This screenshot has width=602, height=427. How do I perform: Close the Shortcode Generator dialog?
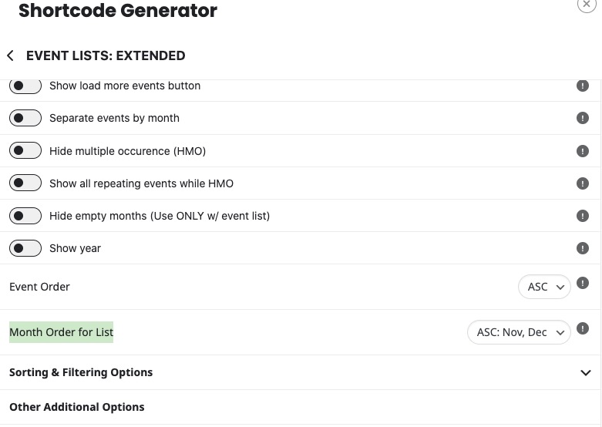(x=587, y=5)
